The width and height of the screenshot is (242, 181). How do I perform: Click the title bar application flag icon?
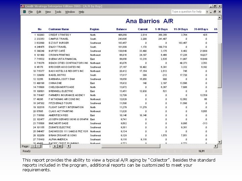[x=23, y=6]
